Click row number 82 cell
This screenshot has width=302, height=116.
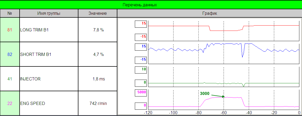10,54
